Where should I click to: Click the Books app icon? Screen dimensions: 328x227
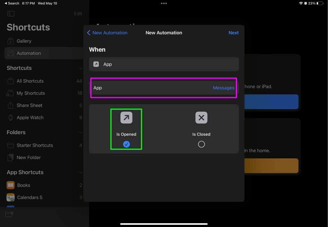coord(11,185)
